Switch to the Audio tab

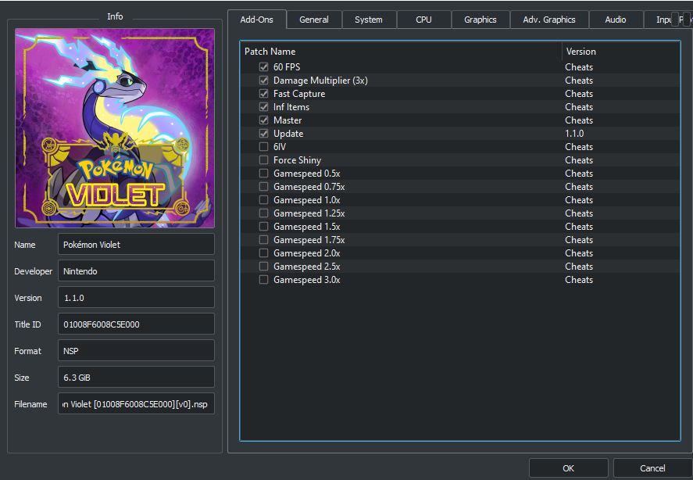615,20
